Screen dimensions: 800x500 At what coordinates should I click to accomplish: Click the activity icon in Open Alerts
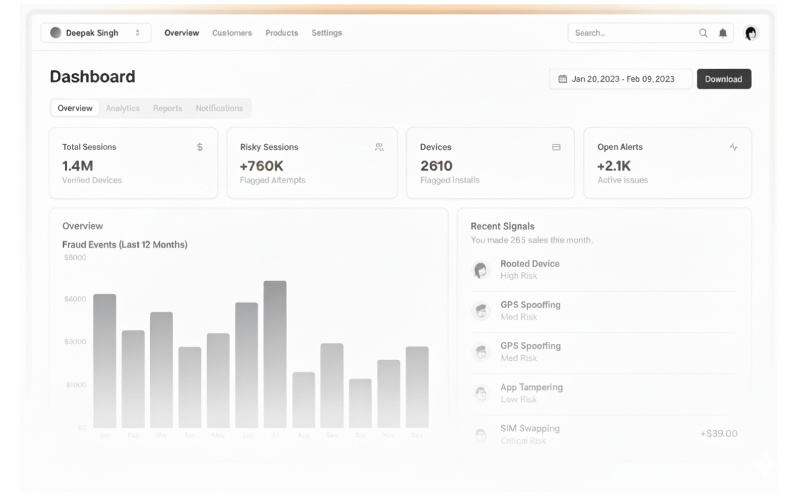[733, 147]
